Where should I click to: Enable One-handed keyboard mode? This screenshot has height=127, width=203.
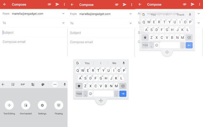[26, 105]
